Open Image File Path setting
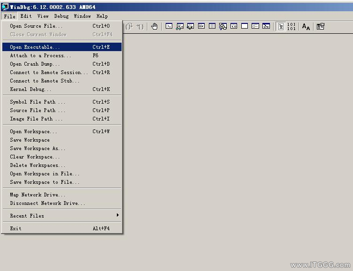 coord(62,119)
